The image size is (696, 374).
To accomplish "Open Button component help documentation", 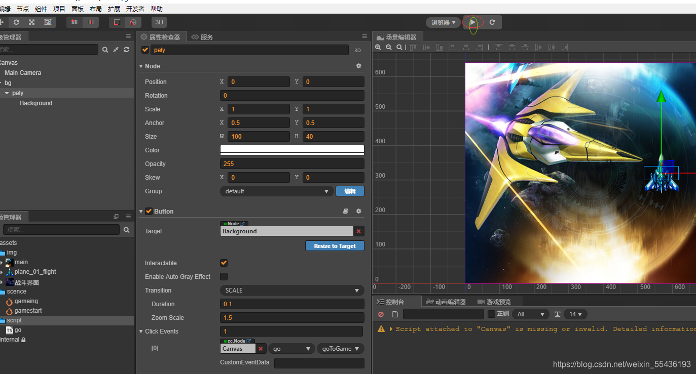I will tap(346, 212).
